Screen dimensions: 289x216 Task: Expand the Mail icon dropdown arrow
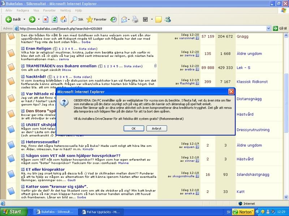(129, 19)
